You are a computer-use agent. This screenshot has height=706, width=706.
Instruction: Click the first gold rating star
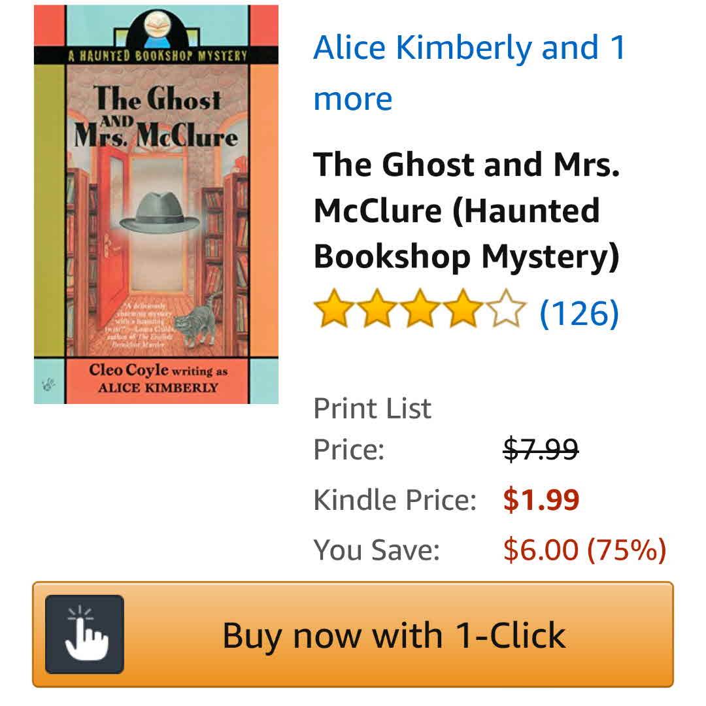pyautogui.click(x=333, y=309)
